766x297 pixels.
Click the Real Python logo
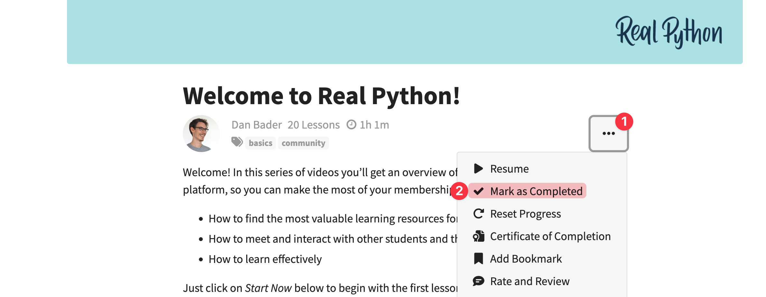tap(669, 32)
